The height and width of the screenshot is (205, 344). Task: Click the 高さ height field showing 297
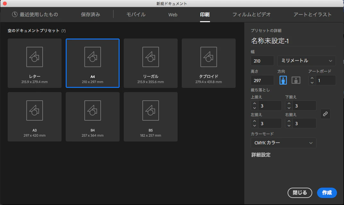(262, 80)
